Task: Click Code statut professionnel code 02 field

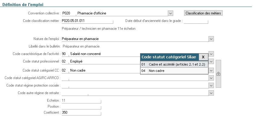Action: 65,61
